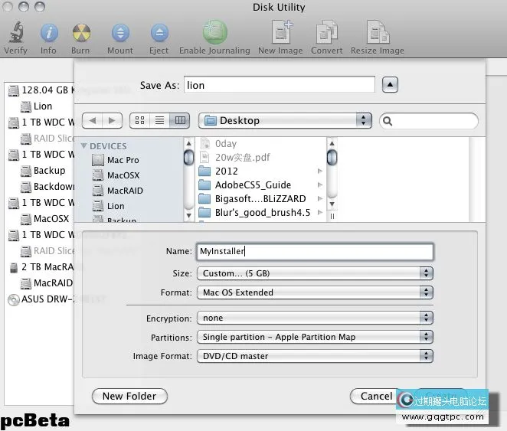Switch to list view mode
The width and height of the screenshot is (507, 431).
[x=160, y=121]
